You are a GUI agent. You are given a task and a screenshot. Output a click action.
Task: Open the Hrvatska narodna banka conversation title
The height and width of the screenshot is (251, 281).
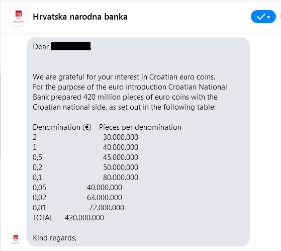tap(80, 17)
